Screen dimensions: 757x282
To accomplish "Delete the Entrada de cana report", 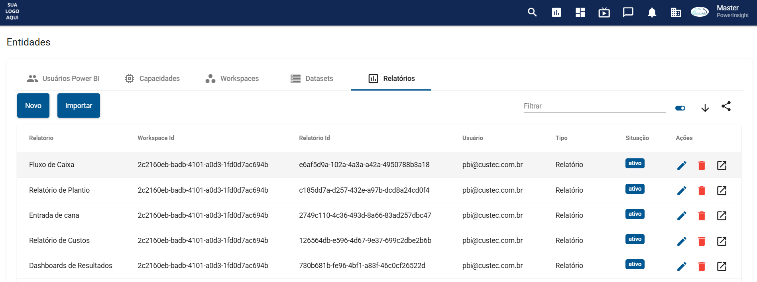I will tap(702, 216).
